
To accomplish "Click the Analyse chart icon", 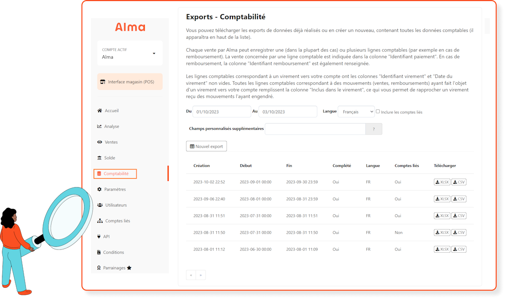I will tap(99, 126).
